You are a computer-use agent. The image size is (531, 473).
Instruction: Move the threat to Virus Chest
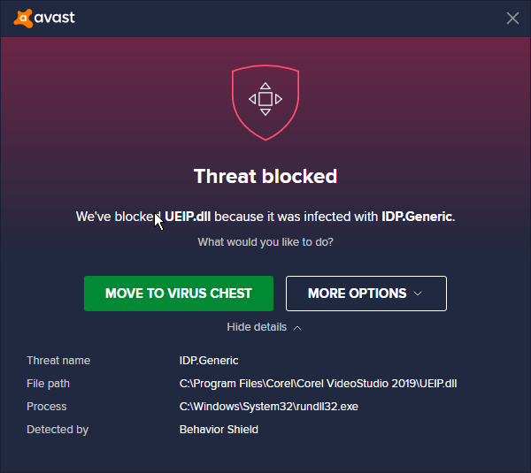(179, 294)
